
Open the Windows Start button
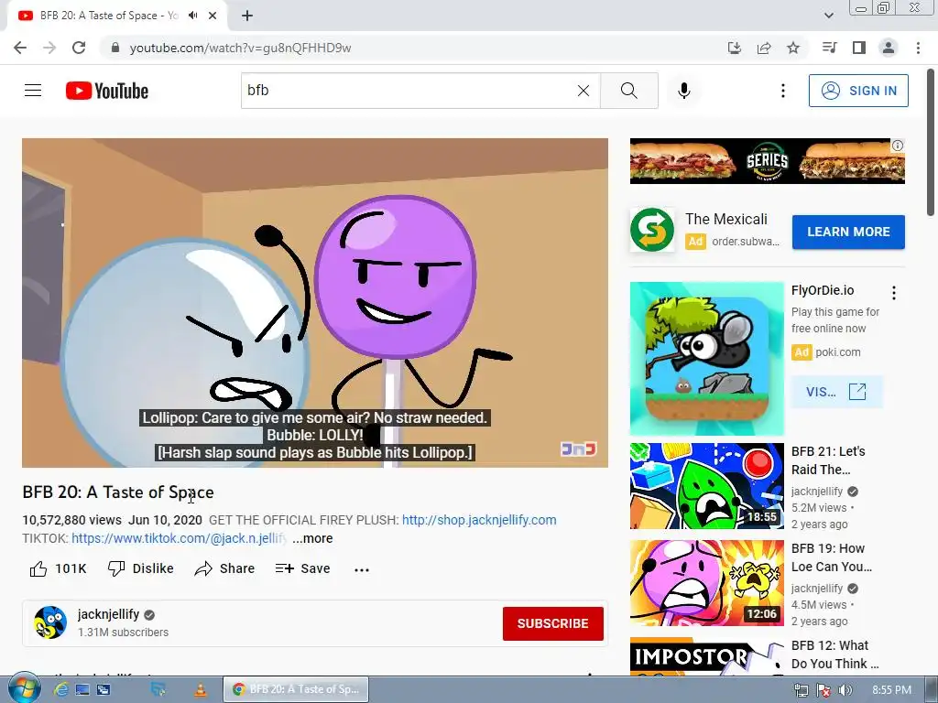pos(24,688)
